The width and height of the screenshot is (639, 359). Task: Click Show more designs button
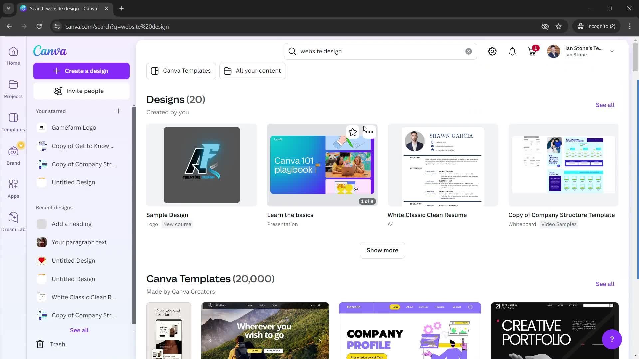point(382,250)
